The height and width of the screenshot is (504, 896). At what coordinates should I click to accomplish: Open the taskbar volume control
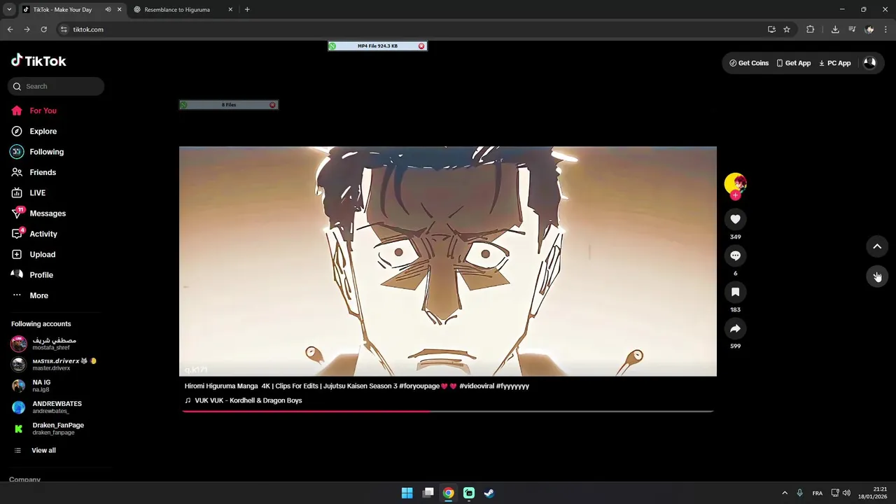[x=846, y=493]
